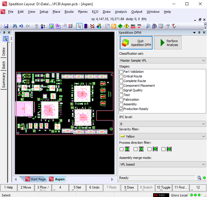The width and height of the screenshot is (207, 197).
Task: Click the selection arrow in left side panel
Action: pyautogui.click(x=6, y=39)
